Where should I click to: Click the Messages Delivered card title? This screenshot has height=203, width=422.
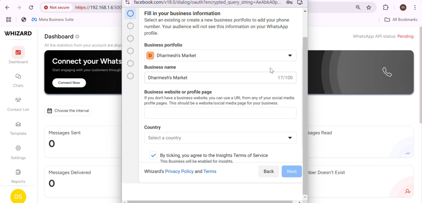[70, 173]
